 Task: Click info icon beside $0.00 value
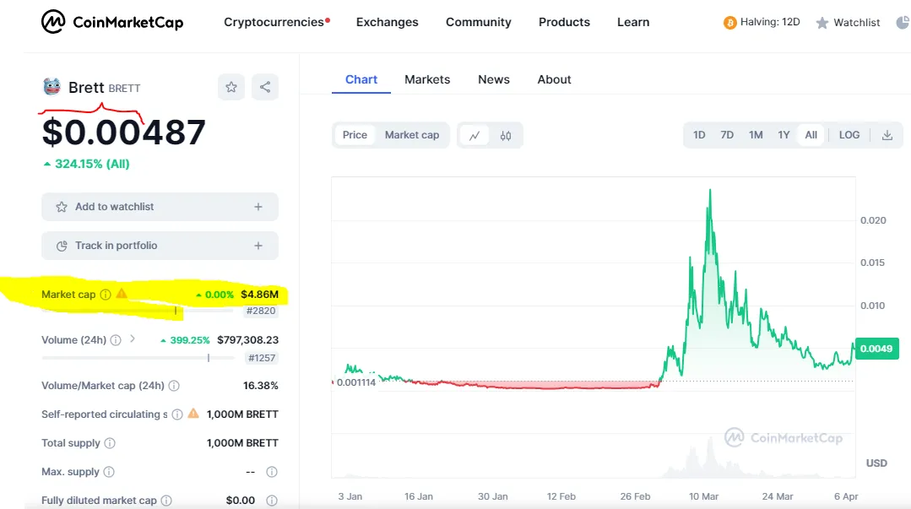click(x=271, y=501)
